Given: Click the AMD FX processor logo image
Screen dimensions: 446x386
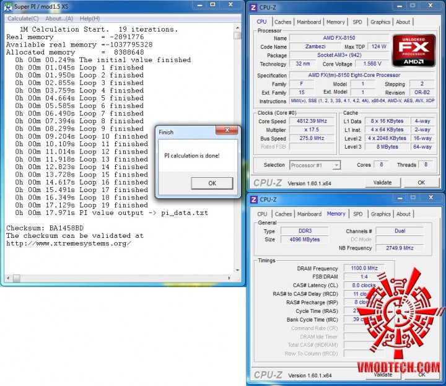Looking at the screenshot, I should (x=414, y=51).
